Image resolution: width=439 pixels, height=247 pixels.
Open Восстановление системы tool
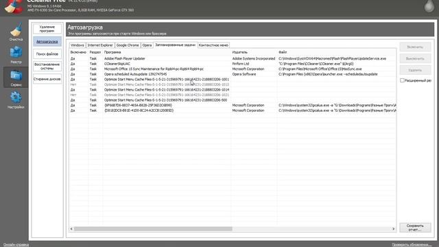(47, 67)
